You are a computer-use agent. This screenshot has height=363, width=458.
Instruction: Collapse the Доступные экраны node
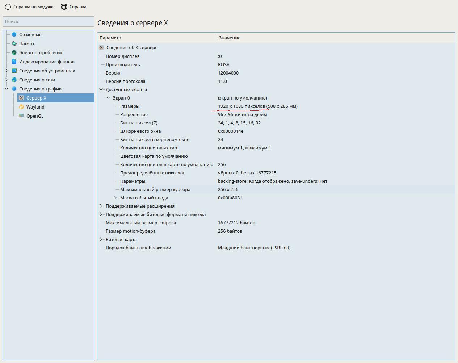pos(101,89)
